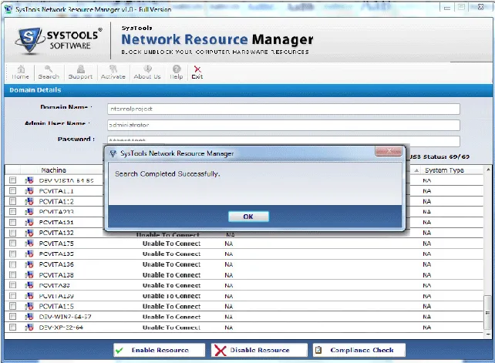Image resolution: width=495 pixels, height=363 pixels.
Task: Click the Domain Details section heading
Action: pyautogui.click(x=35, y=90)
